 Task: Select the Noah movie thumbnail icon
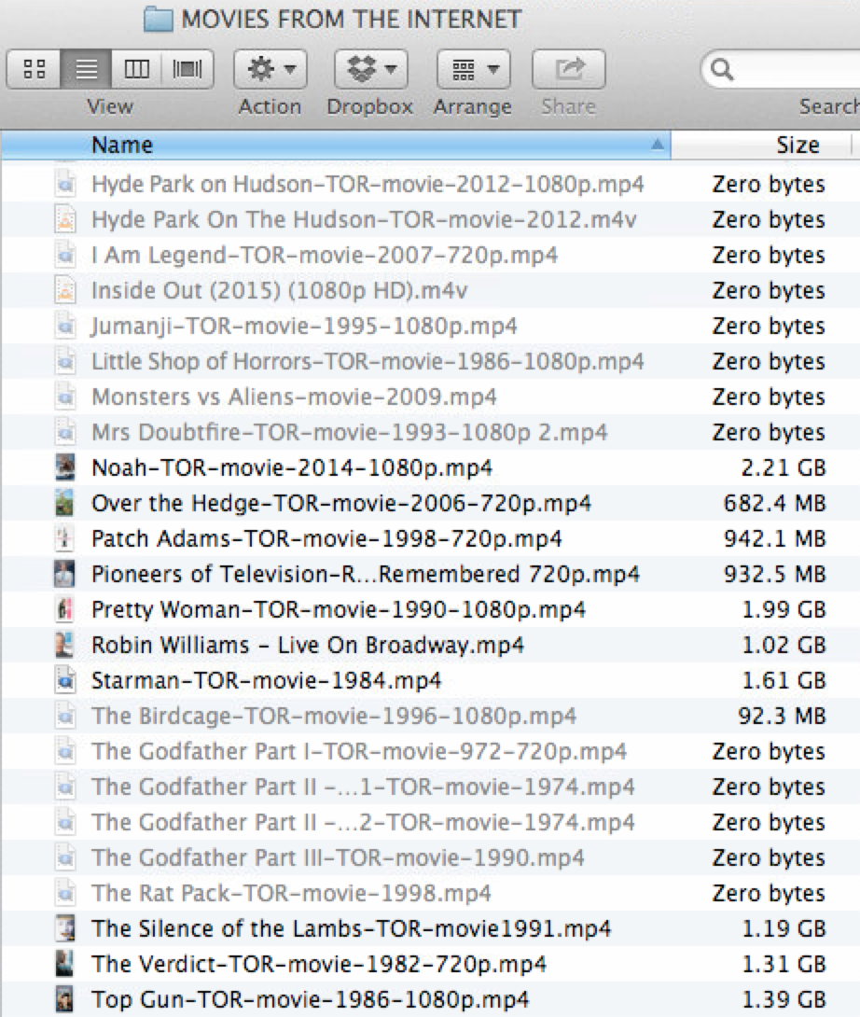click(x=65, y=467)
